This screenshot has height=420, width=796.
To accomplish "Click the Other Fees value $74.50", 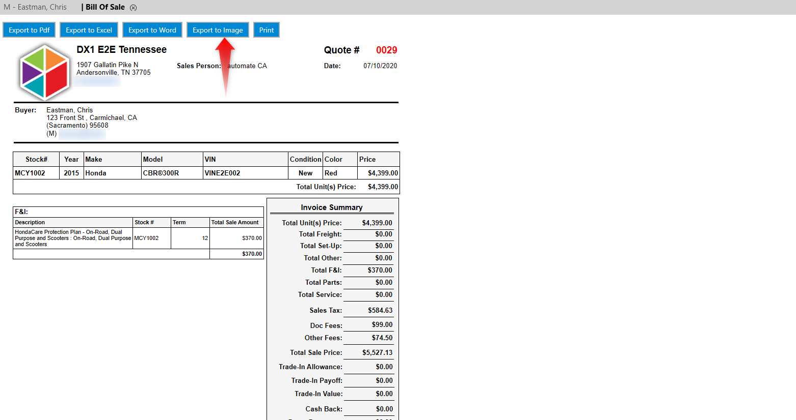I will tap(382, 338).
